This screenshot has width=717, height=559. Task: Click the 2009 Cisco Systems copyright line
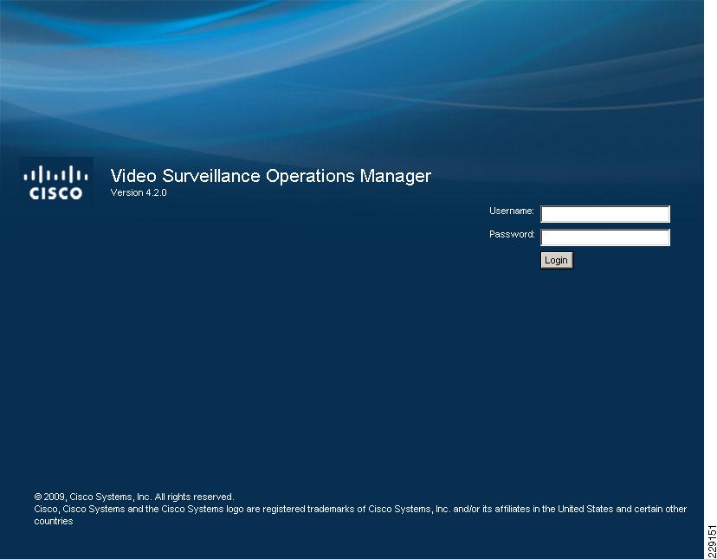click(x=134, y=497)
